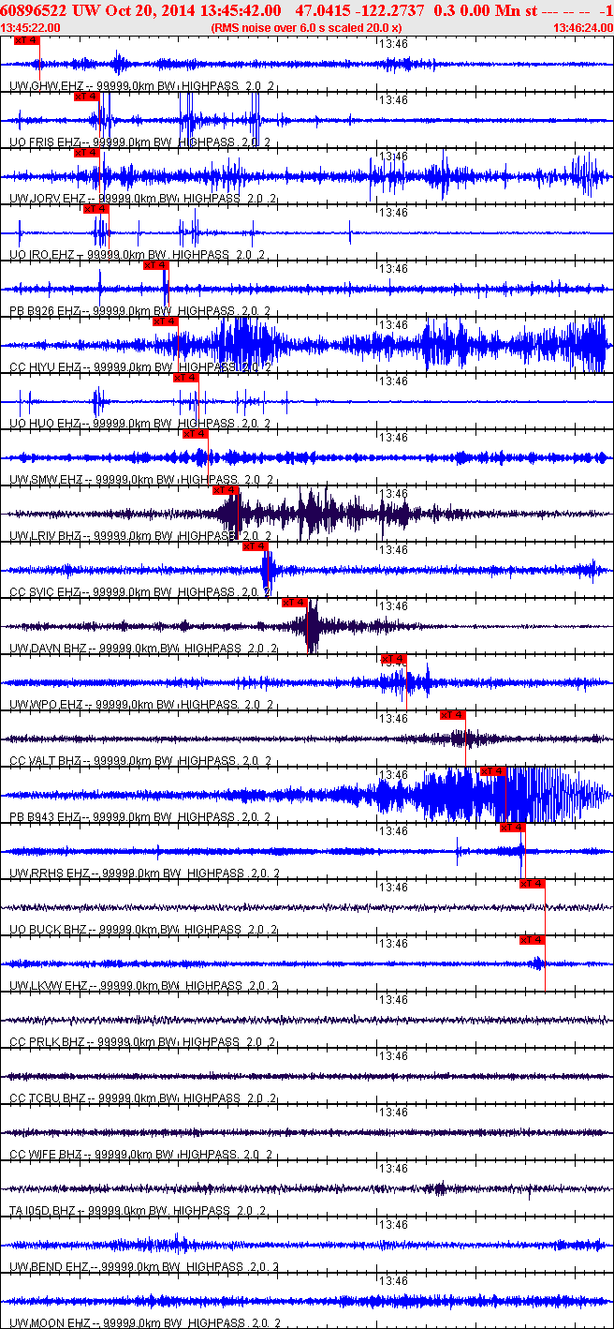Screen dimensions: 614x1329
Task: Click the PB.B943.EHZ station label
Action: (x=44, y=817)
